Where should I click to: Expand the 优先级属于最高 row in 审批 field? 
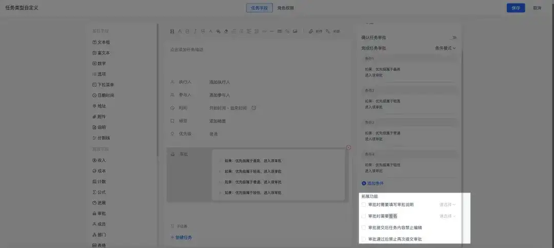point(221,161)
